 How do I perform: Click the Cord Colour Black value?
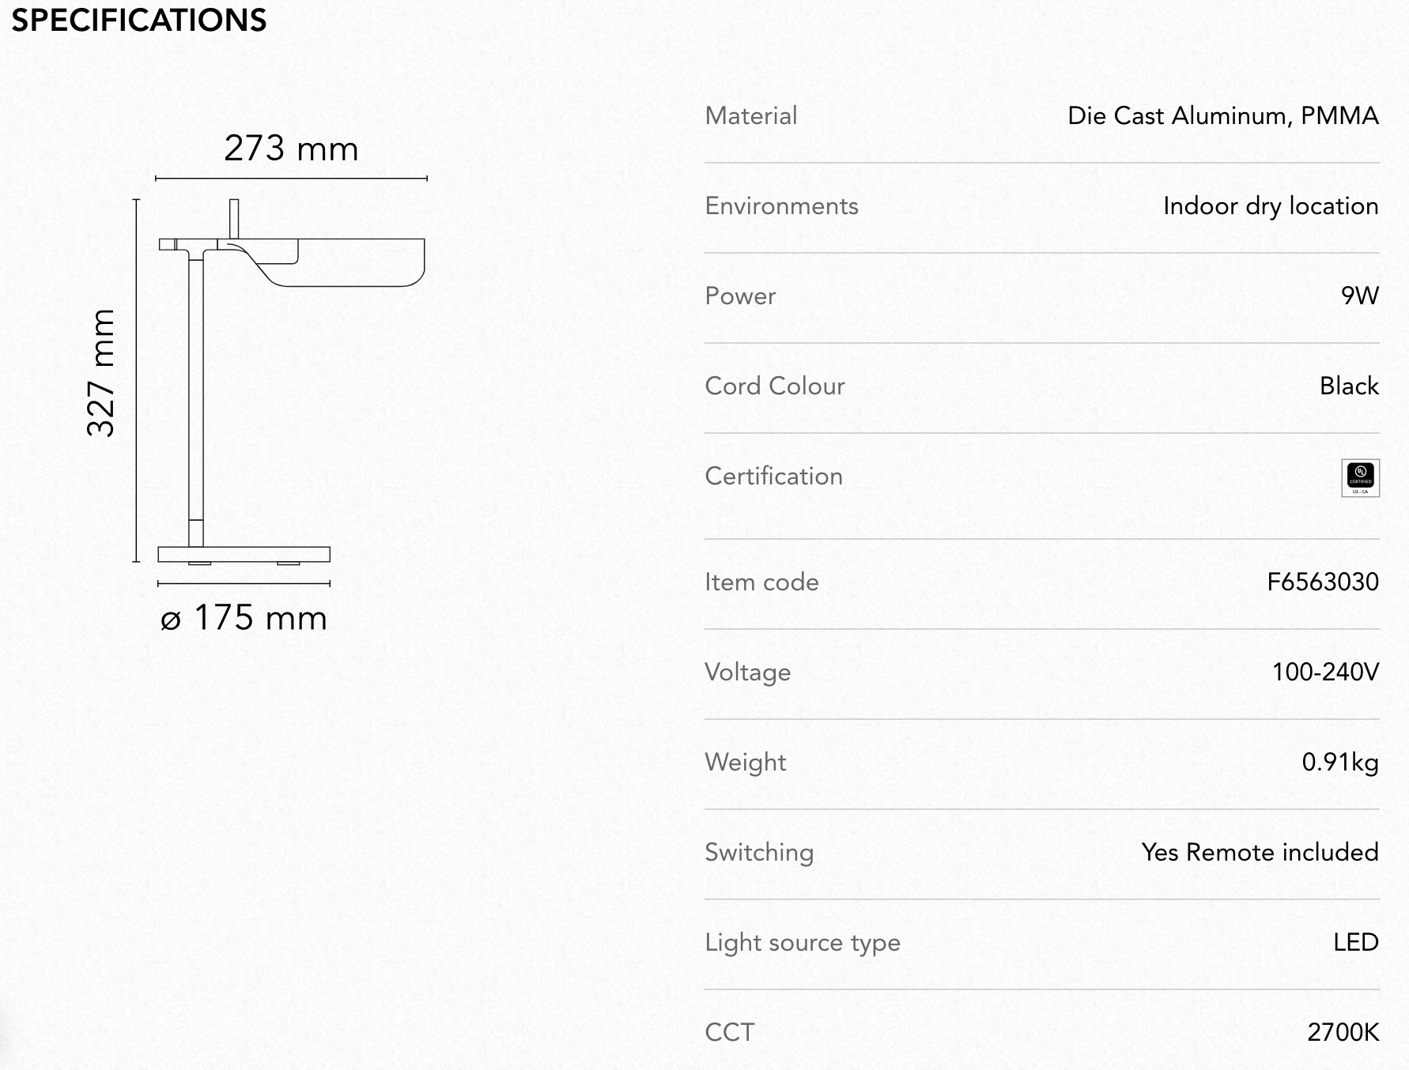pyautogui.click(x=1349, y=386)
